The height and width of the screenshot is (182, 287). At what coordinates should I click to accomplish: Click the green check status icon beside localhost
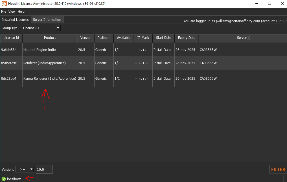click(4, 179)
